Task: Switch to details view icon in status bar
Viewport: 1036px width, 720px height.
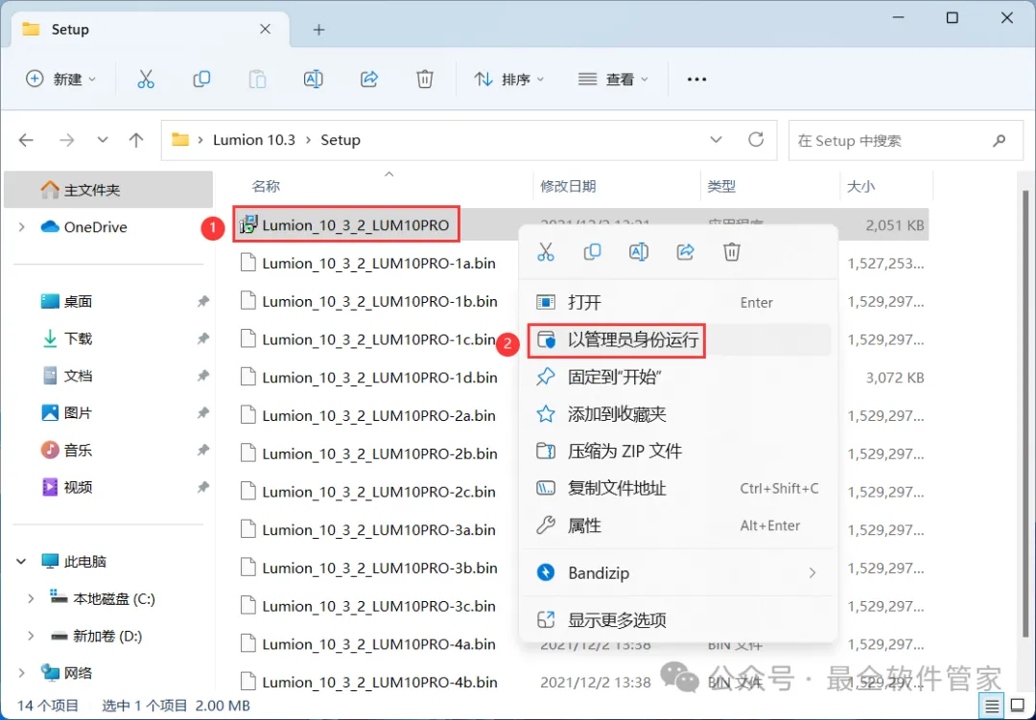Action: point(992,707)
